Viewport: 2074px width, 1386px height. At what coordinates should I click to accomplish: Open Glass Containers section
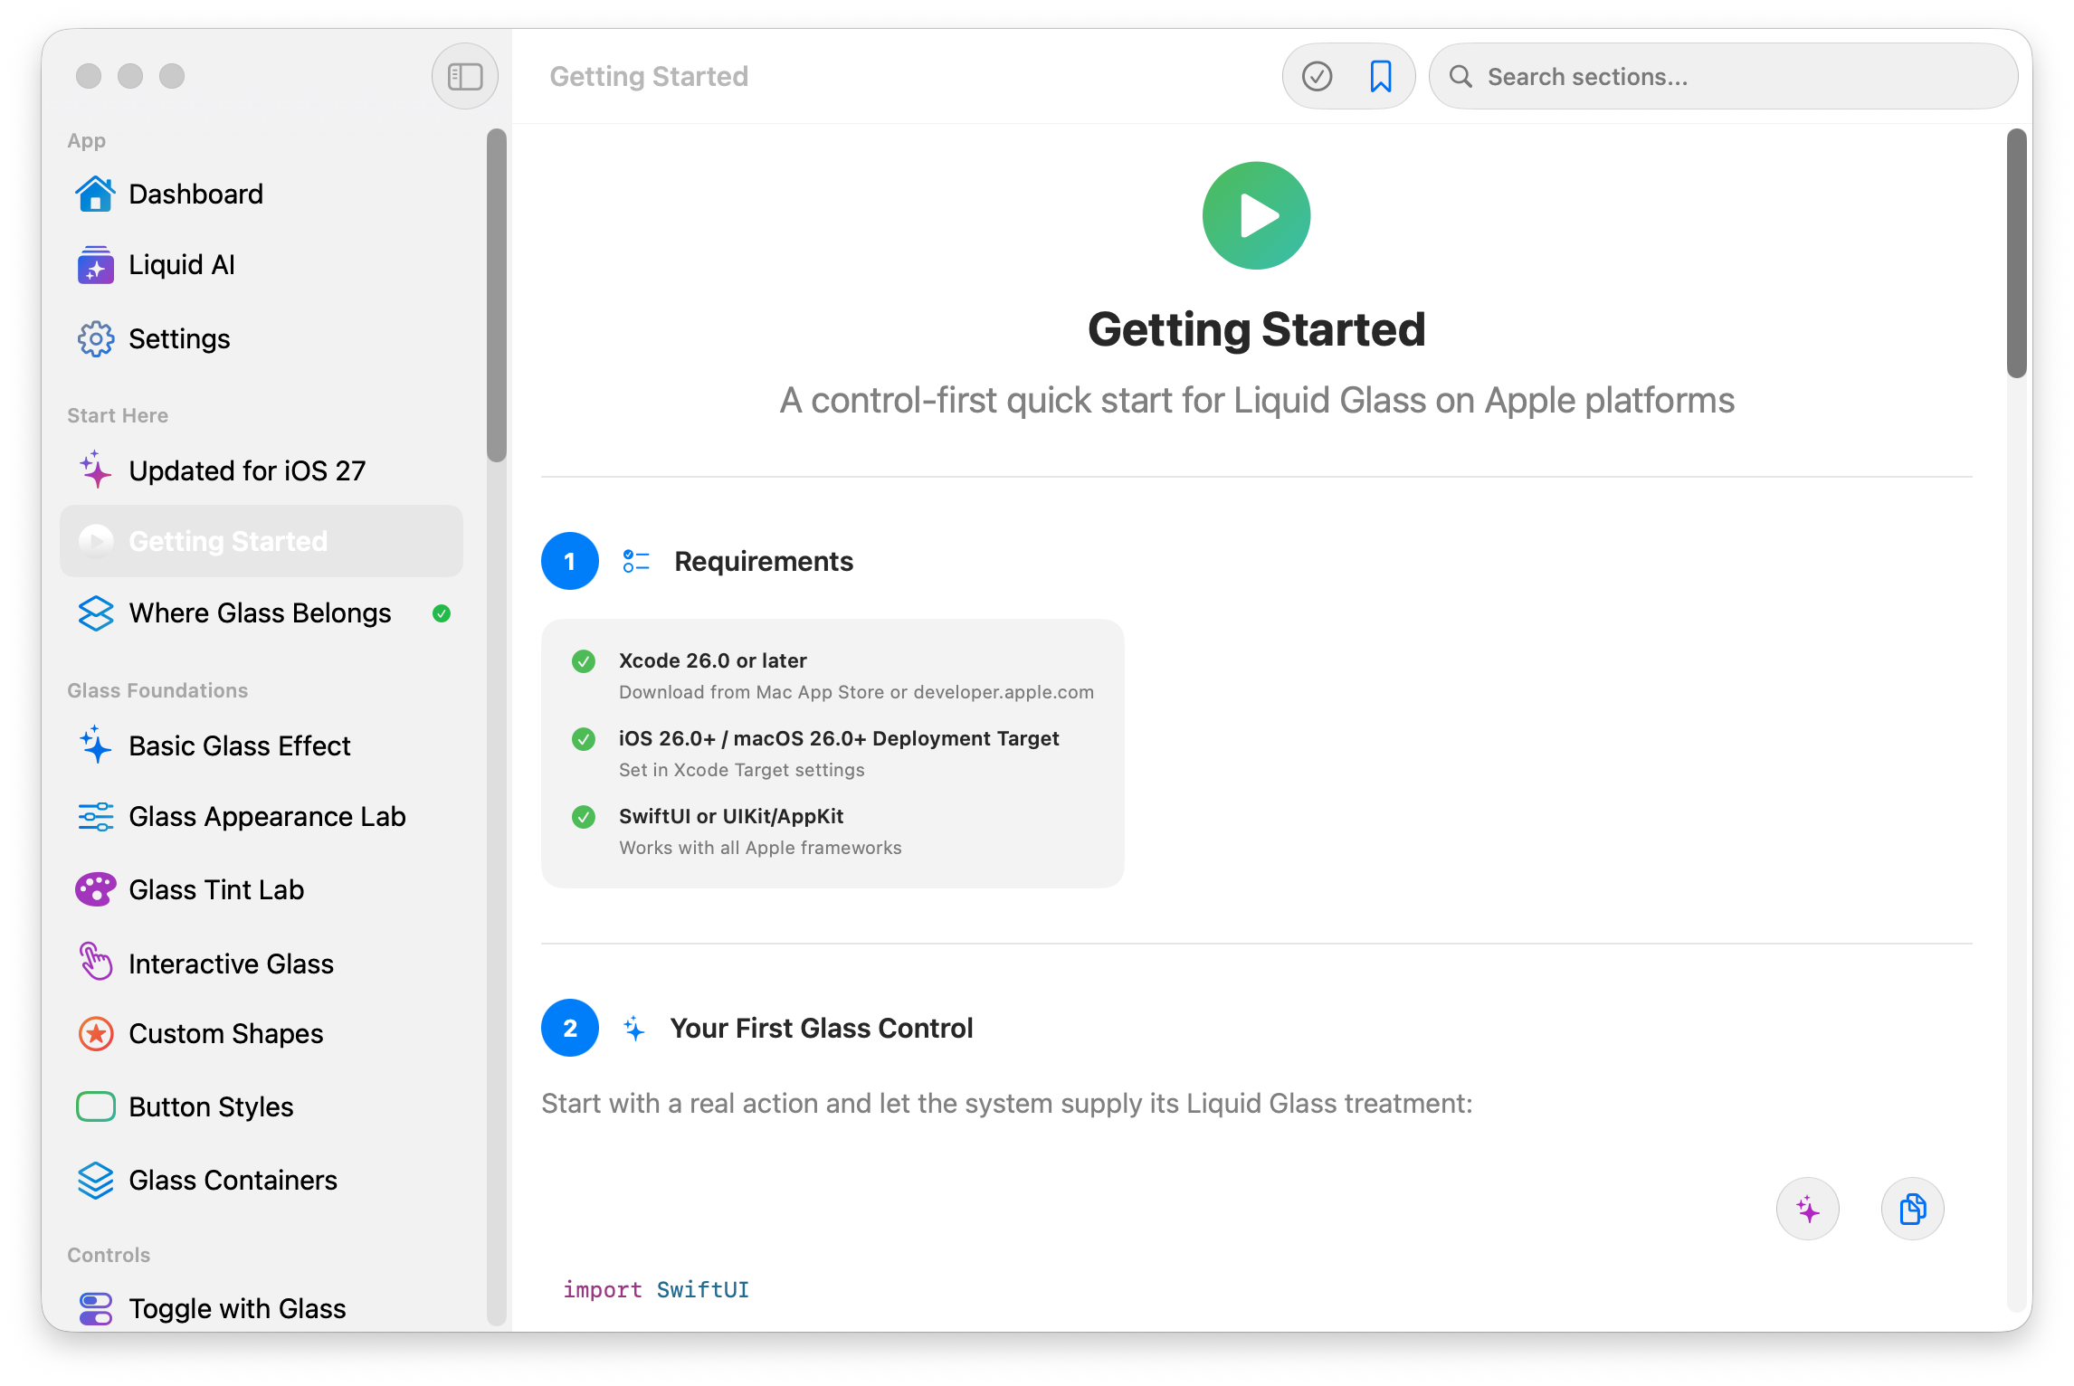tap(262, 1180)
